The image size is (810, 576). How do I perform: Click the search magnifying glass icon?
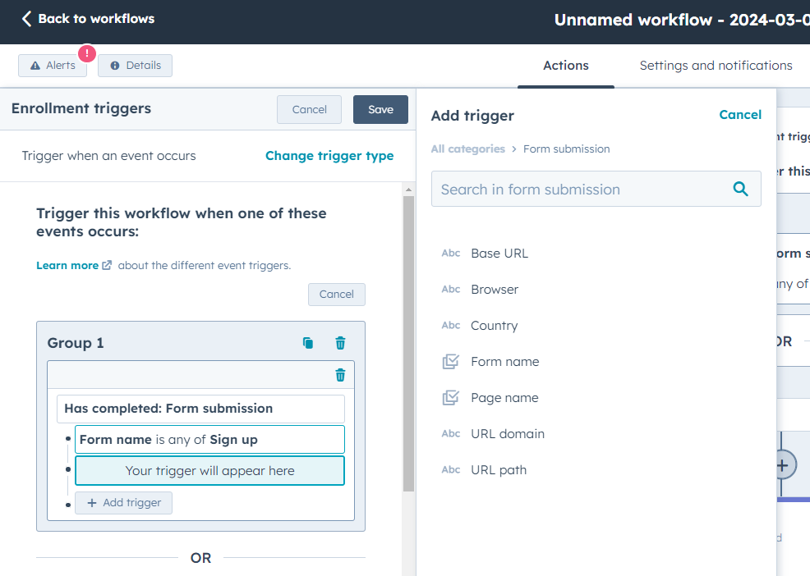[x=740, y=188]
